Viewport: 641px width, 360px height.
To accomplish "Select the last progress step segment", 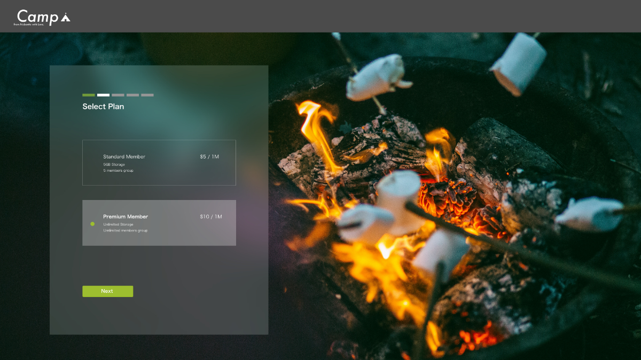I will [x=147, y=95].
